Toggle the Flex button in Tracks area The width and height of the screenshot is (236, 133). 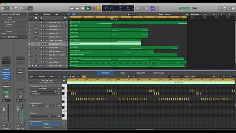[69, 14]
